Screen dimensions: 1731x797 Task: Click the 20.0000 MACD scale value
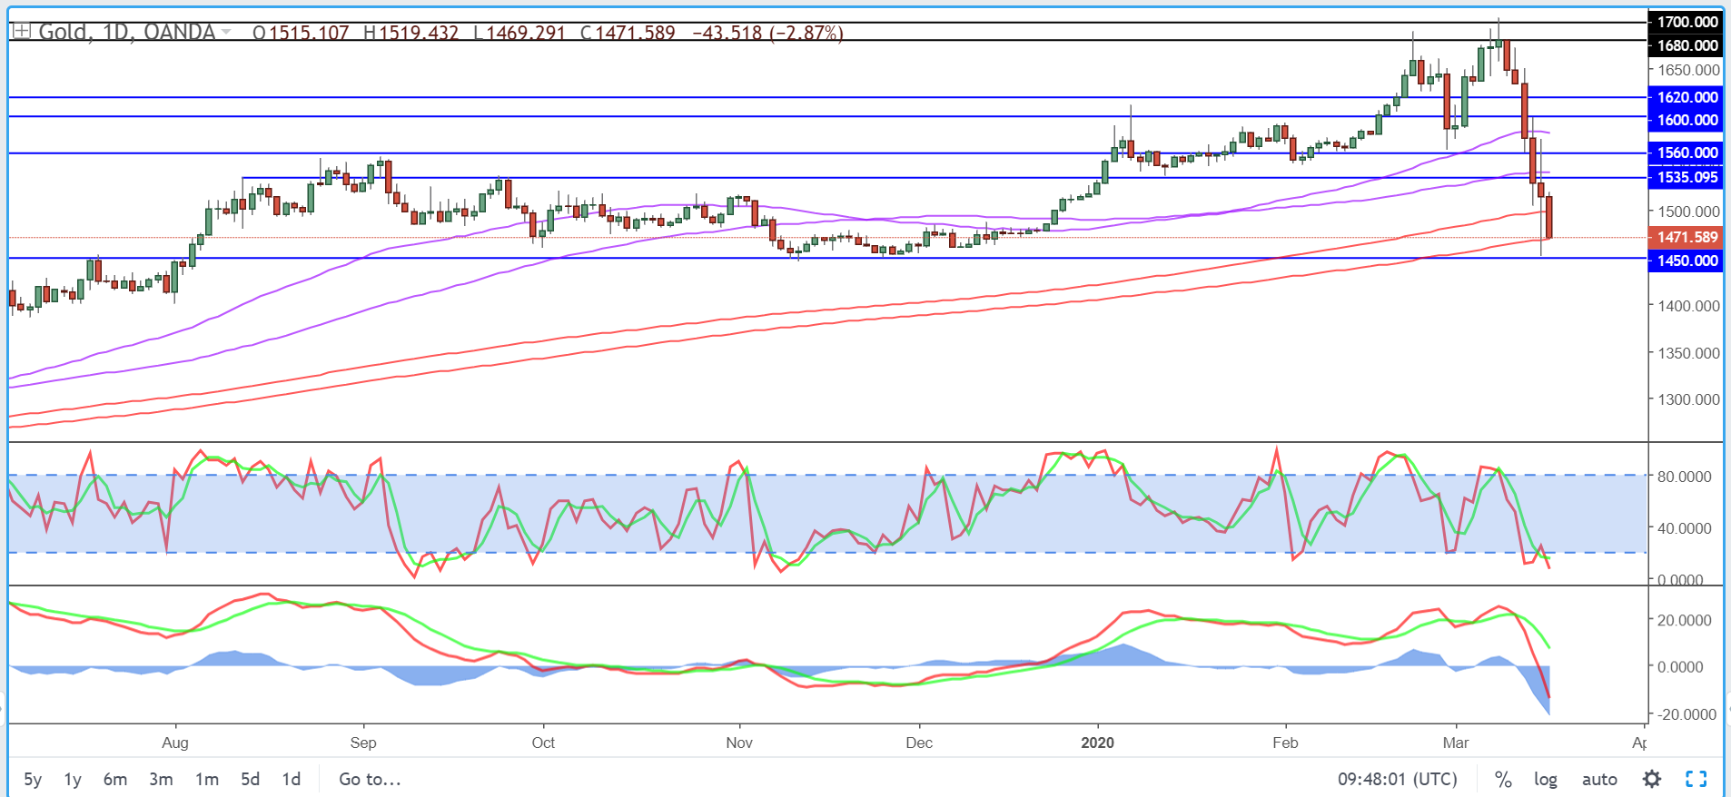point(1685,621)
